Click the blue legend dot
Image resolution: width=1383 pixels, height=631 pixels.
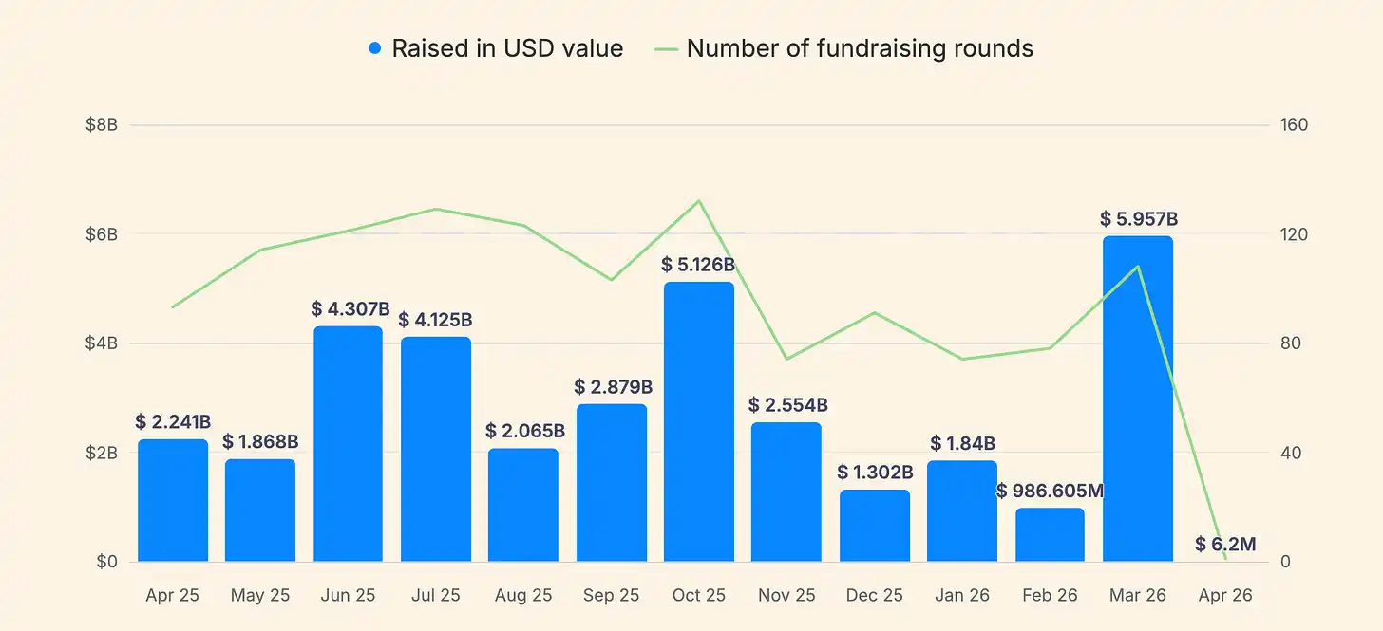point(375,48)
